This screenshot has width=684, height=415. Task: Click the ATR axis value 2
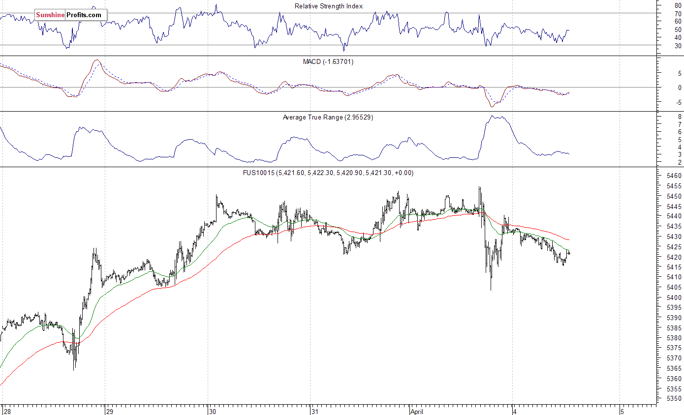(x=680, y=162)
